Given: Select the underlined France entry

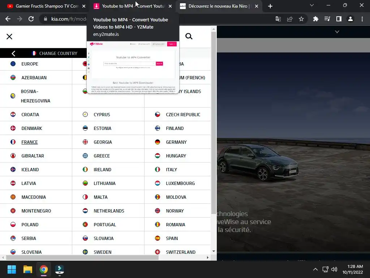Looking at the screenshot, I should point(30,142).
